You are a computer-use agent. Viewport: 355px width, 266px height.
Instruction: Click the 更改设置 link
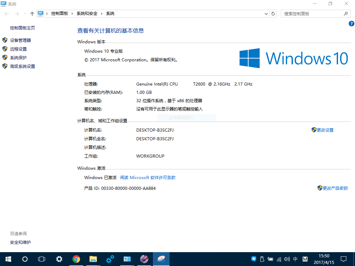tap(325, 130)
